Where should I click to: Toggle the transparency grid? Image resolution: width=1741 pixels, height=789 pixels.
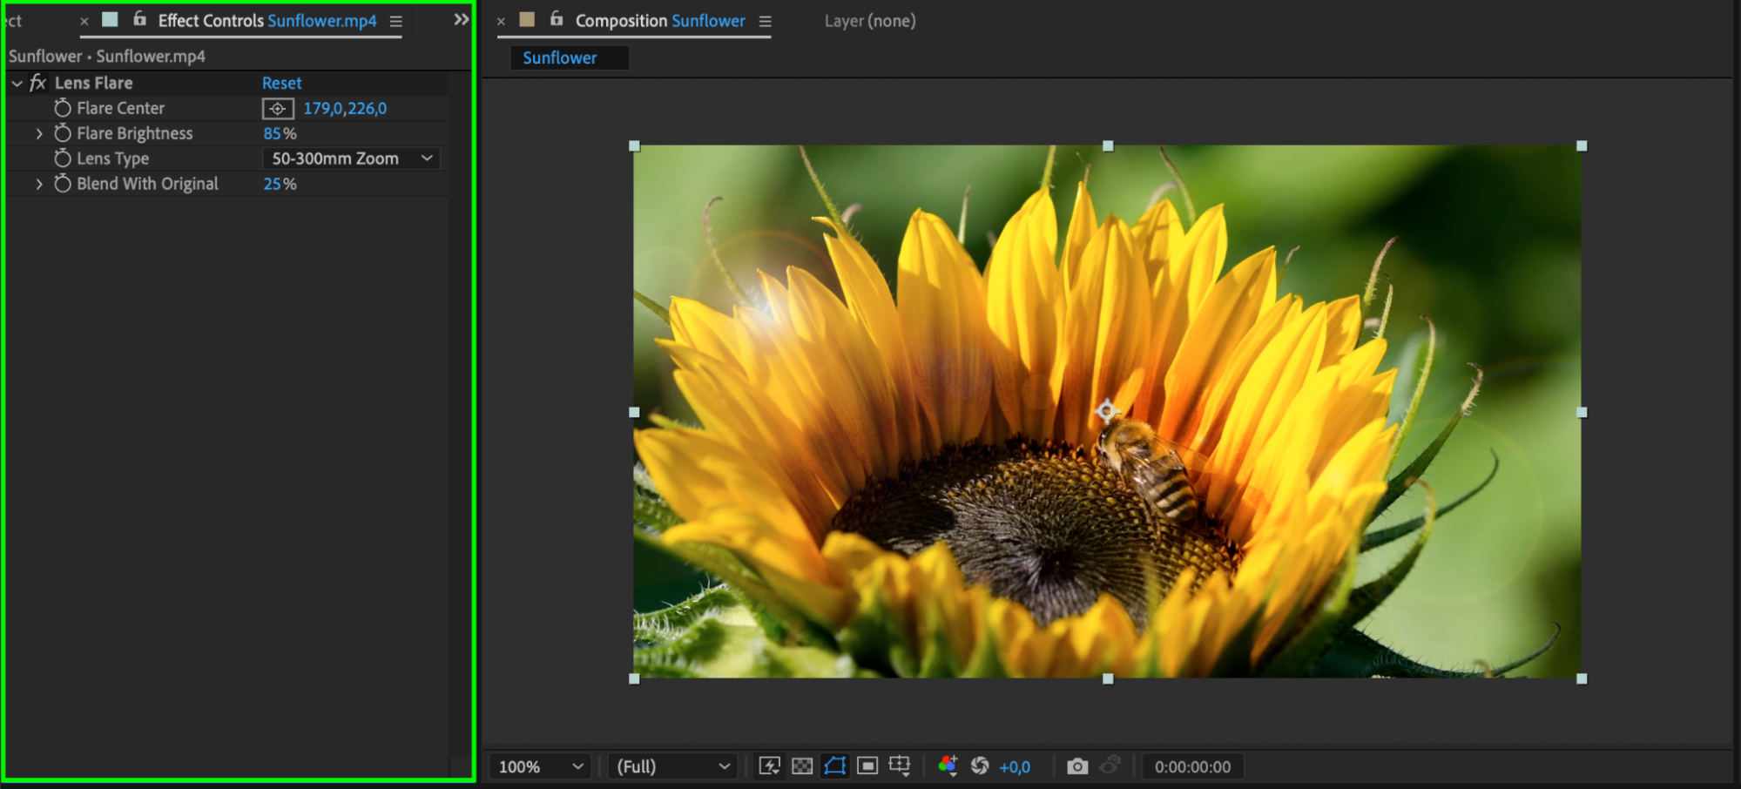point(802,766)
